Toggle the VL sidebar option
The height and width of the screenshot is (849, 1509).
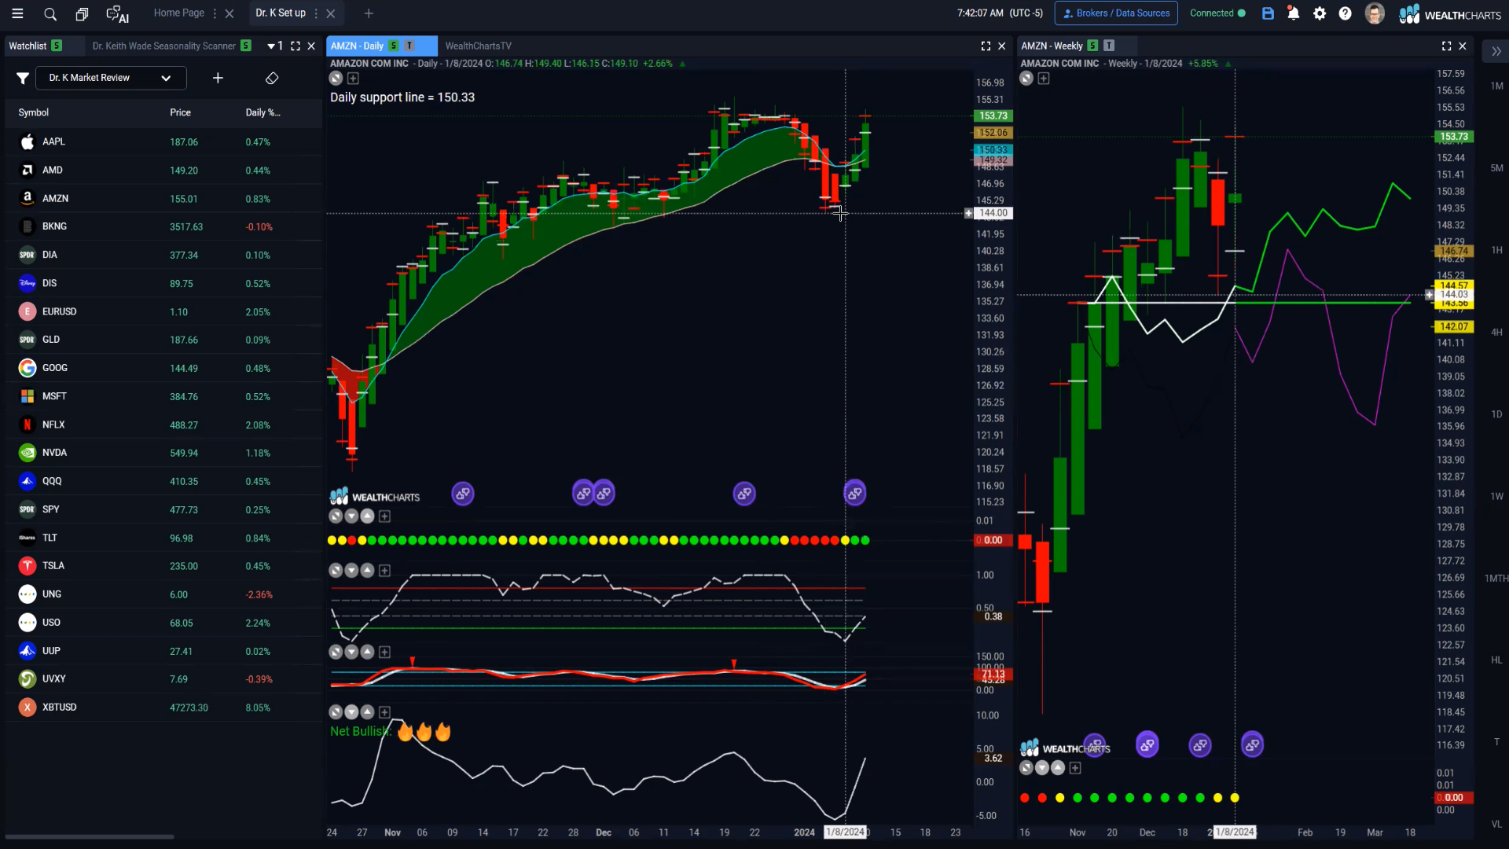[1496, 824]
